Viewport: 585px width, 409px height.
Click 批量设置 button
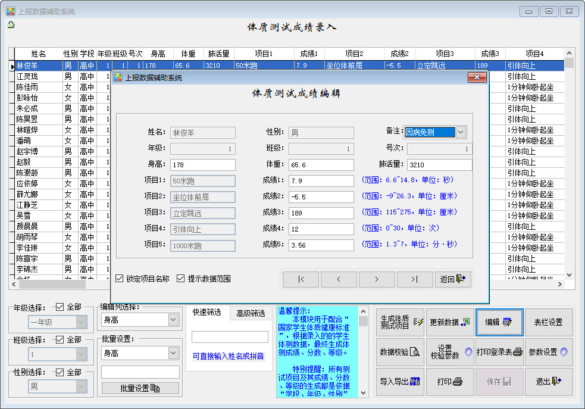click(140, 389)
